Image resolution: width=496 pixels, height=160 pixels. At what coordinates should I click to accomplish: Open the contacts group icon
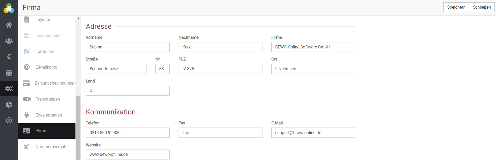coord(9,41)
